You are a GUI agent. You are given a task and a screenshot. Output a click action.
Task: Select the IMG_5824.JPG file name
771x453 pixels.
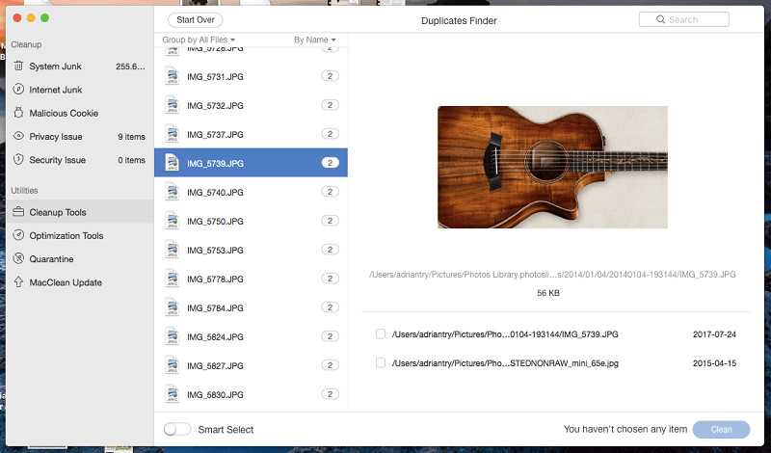[215, 337]
